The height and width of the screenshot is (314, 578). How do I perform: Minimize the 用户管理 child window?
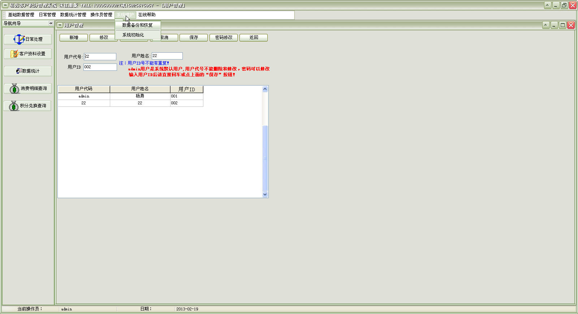tap(554, 25)
